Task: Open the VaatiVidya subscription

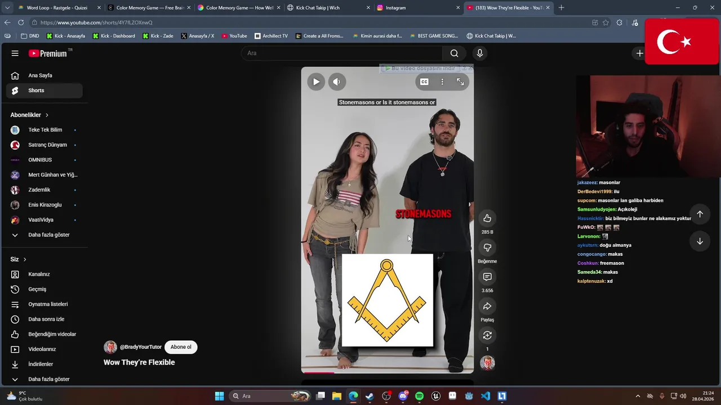Action: coord(44,220)
